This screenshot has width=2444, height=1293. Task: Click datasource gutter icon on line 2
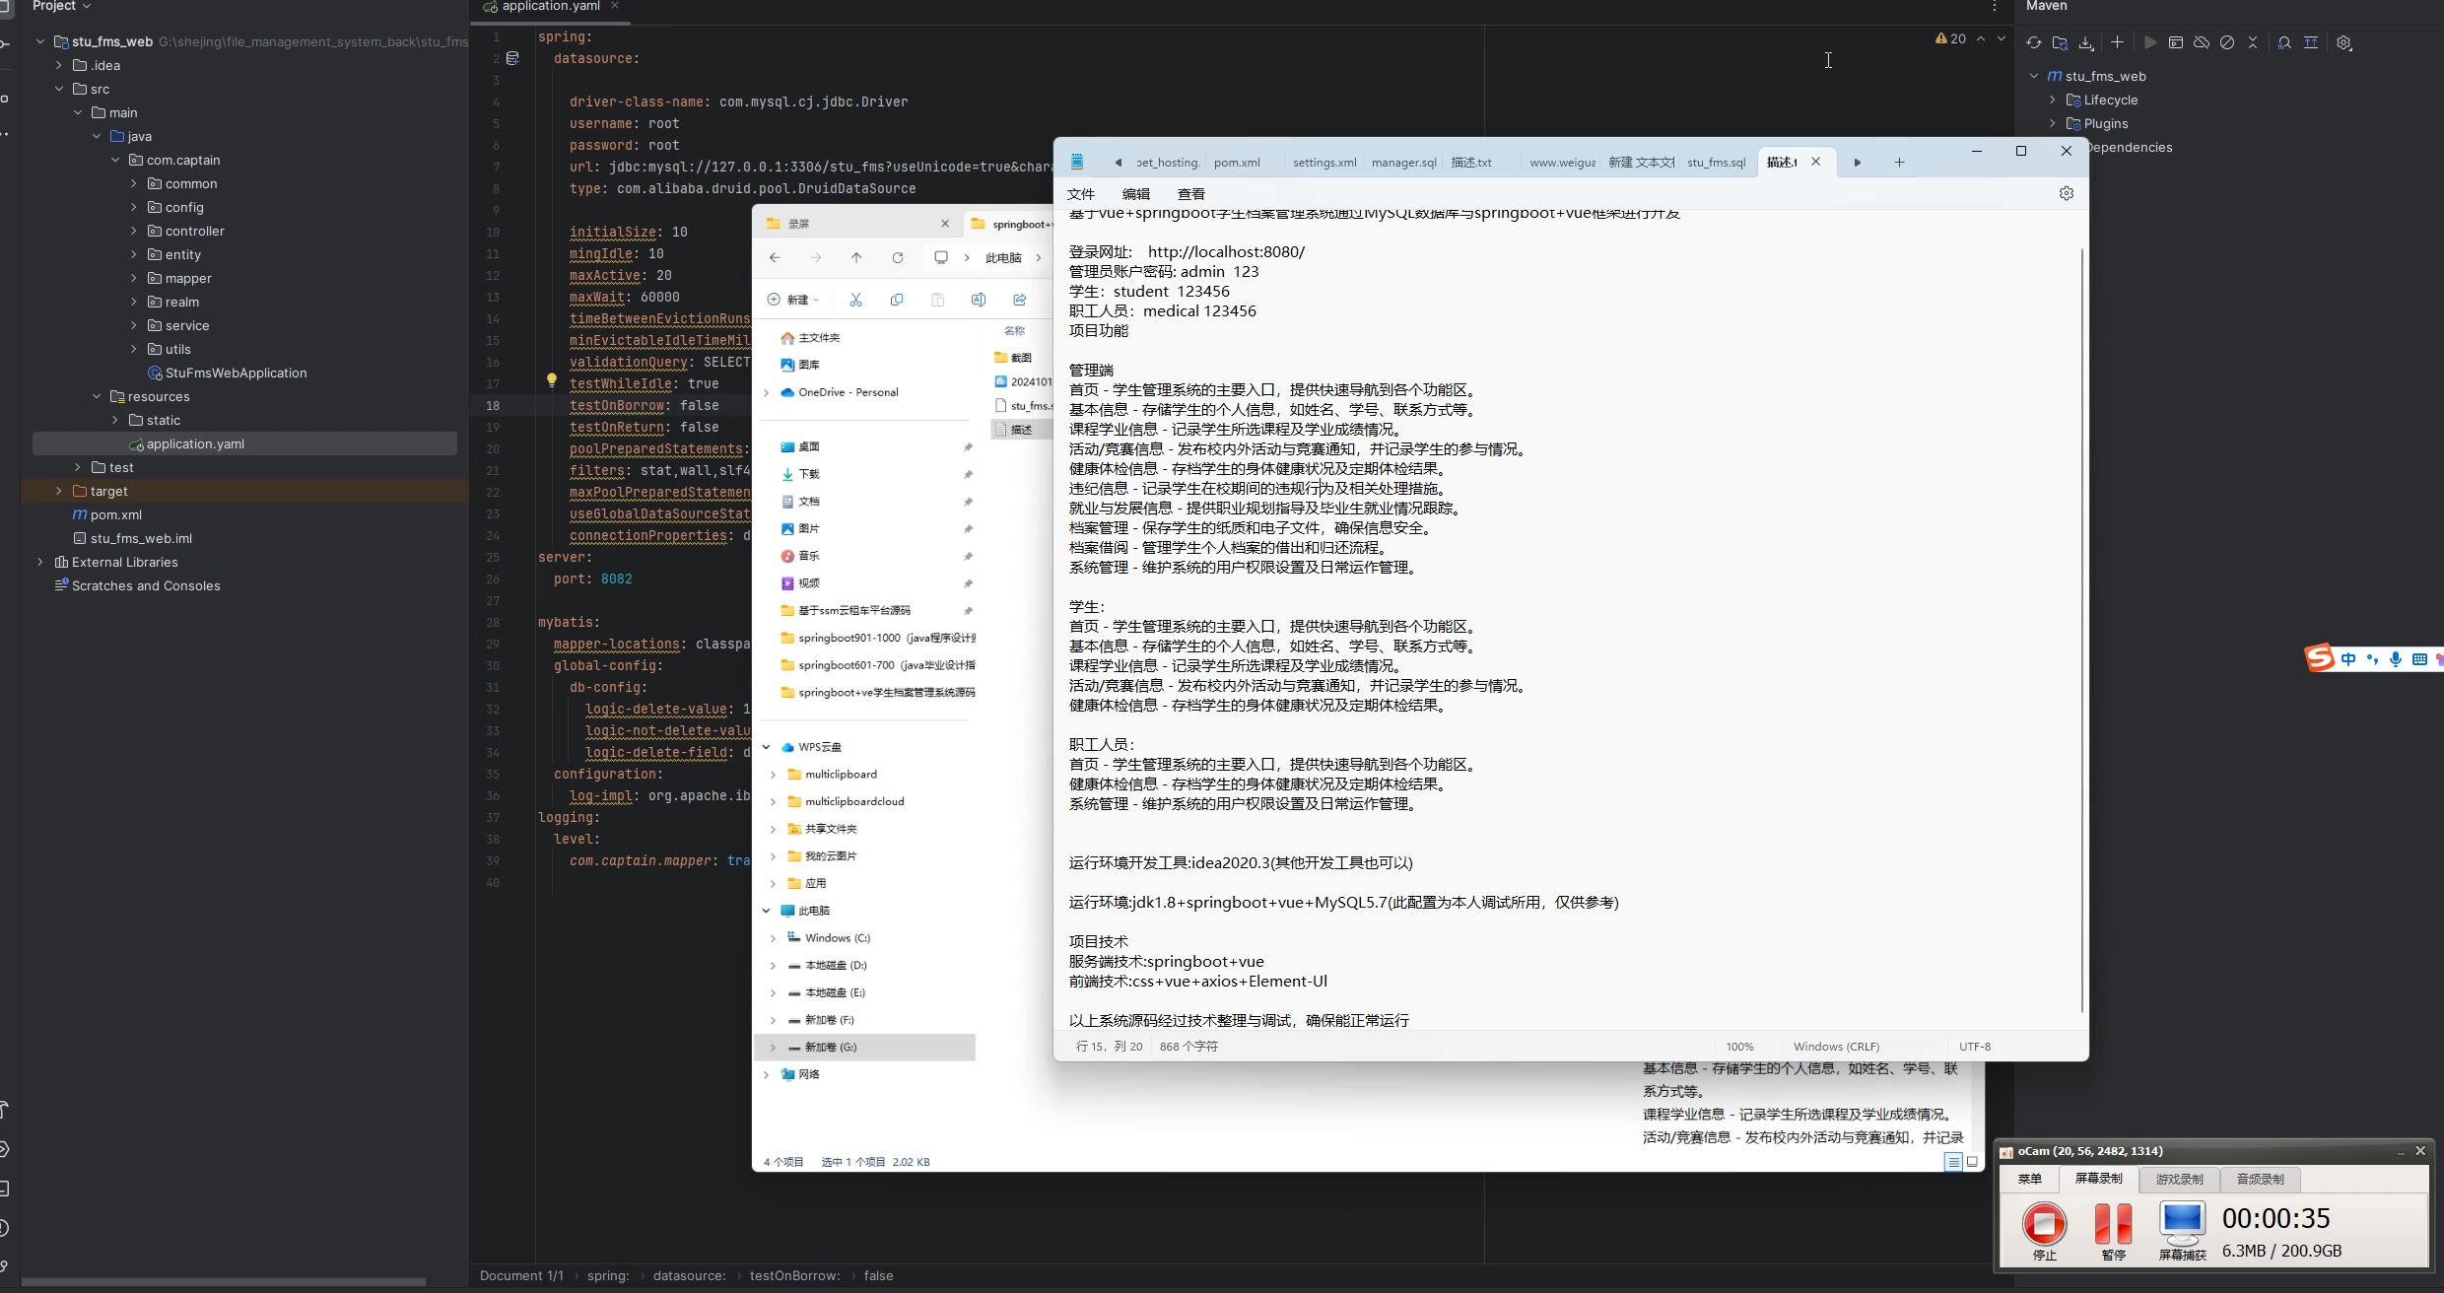coord(512,58)
